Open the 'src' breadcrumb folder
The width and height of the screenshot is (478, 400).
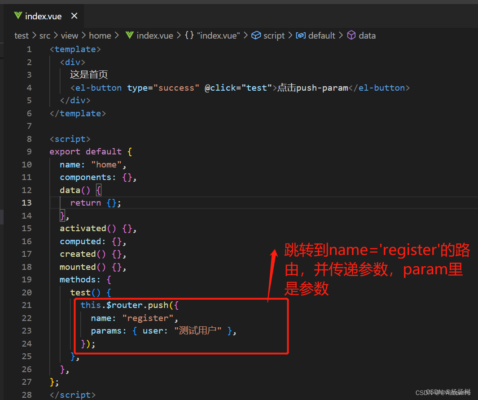point(45,35)
